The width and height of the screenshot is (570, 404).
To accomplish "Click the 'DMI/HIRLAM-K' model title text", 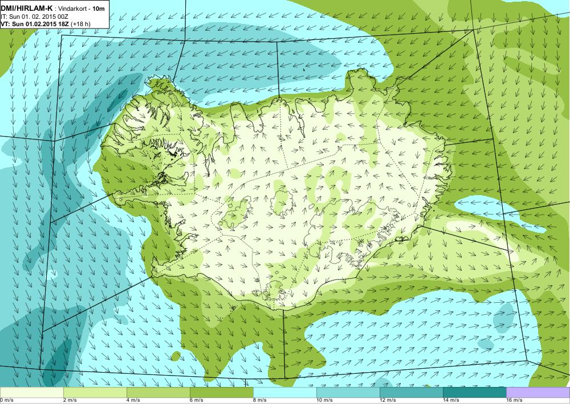I will [27, 8].
